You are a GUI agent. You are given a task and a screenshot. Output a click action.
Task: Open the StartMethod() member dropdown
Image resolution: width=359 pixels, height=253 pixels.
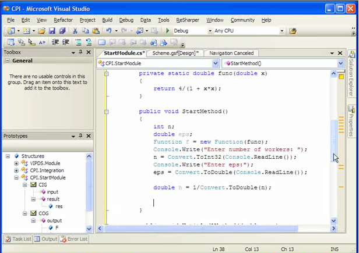(340, 63)
